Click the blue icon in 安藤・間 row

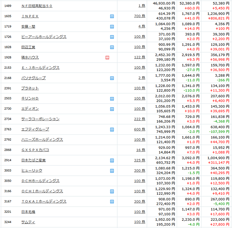click(112, 27)
